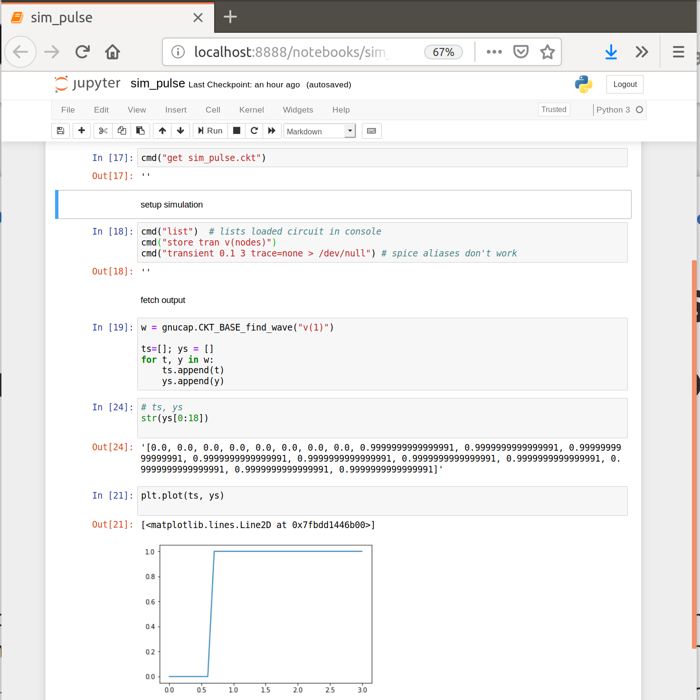Copy selected cells in the toolbar

coord(122,131)
